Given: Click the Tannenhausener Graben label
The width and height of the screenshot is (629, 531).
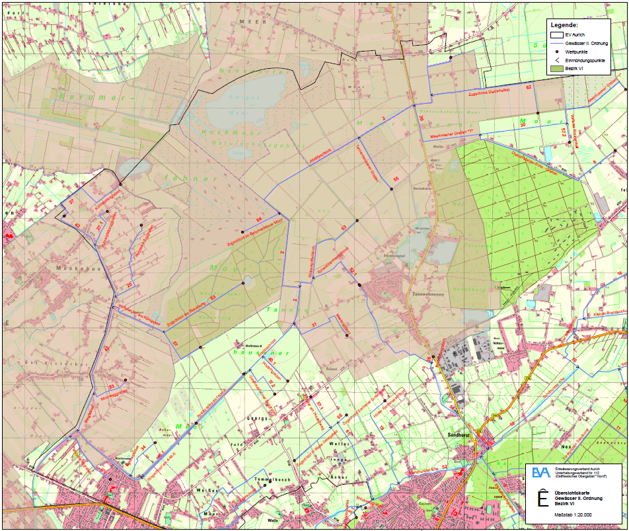Looking at the screenshot, I should [x=367, y=163].
